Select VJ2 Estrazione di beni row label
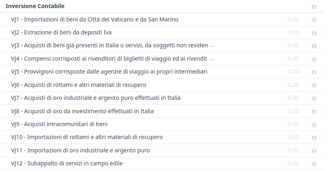 click(x=61, y=32)
